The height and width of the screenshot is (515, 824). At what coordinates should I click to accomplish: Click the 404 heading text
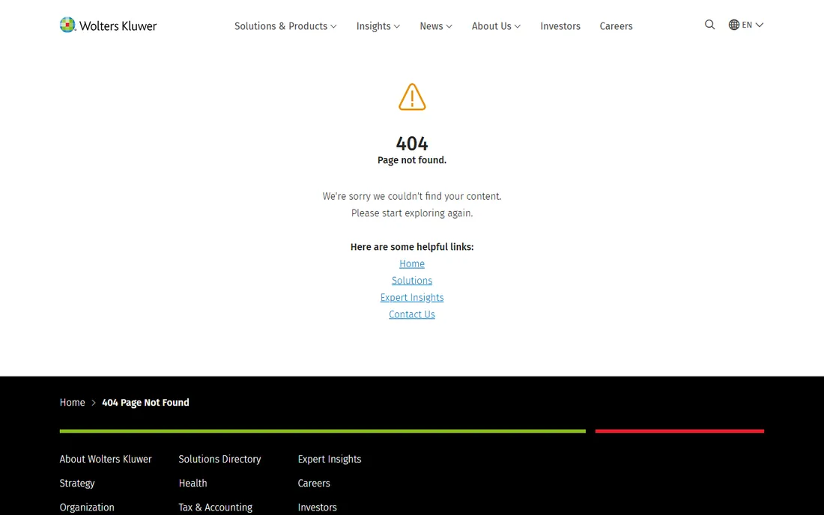(x=412, y=143)
